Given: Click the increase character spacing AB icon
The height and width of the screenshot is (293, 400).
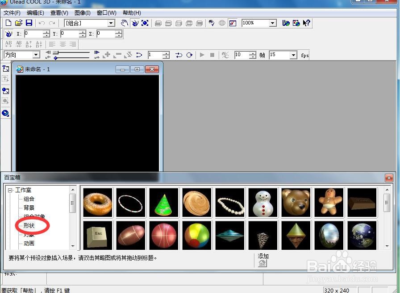Looking at the screenshot, I should [x=8, y=44].
